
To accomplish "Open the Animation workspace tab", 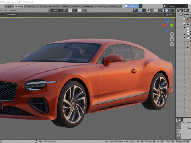I will (x=77, y=6).
